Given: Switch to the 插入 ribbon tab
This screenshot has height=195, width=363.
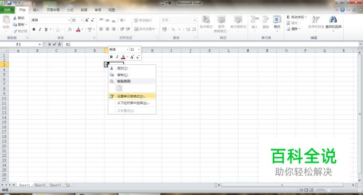Looking at the screenshot, I should 36,10.
